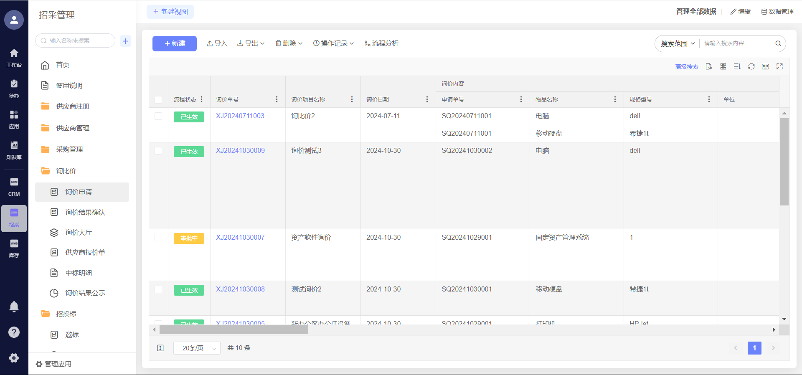Open the 搜索范围 dropdown

(x=677, y=43)
